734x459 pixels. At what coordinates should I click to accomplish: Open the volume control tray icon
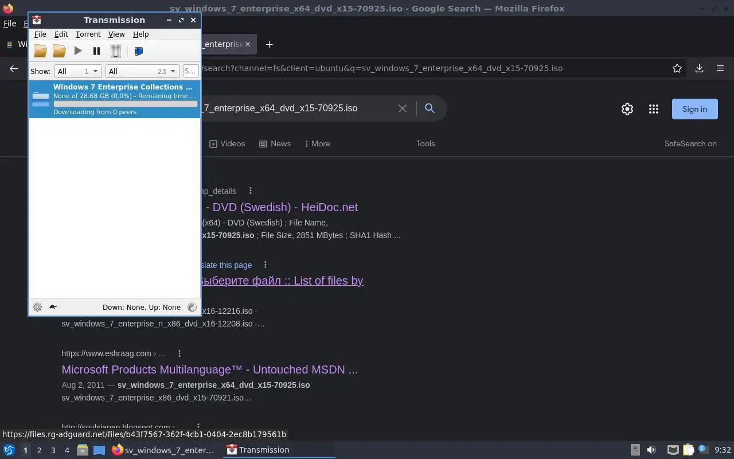pyautogui.click(x=651, y=450)
